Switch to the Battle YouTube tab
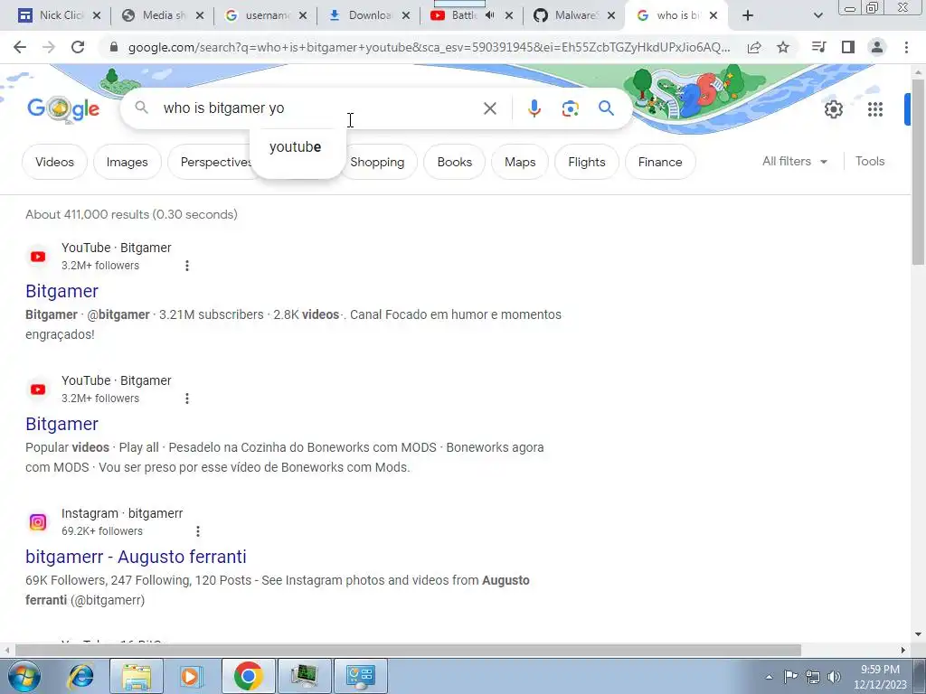 point(460,15)
